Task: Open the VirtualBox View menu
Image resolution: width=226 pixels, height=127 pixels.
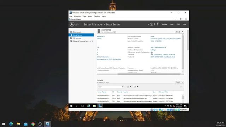Action: click(84, 17)
